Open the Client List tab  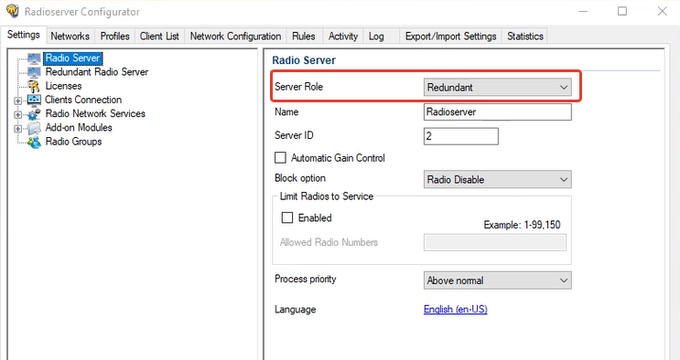(x=159, y=37)
